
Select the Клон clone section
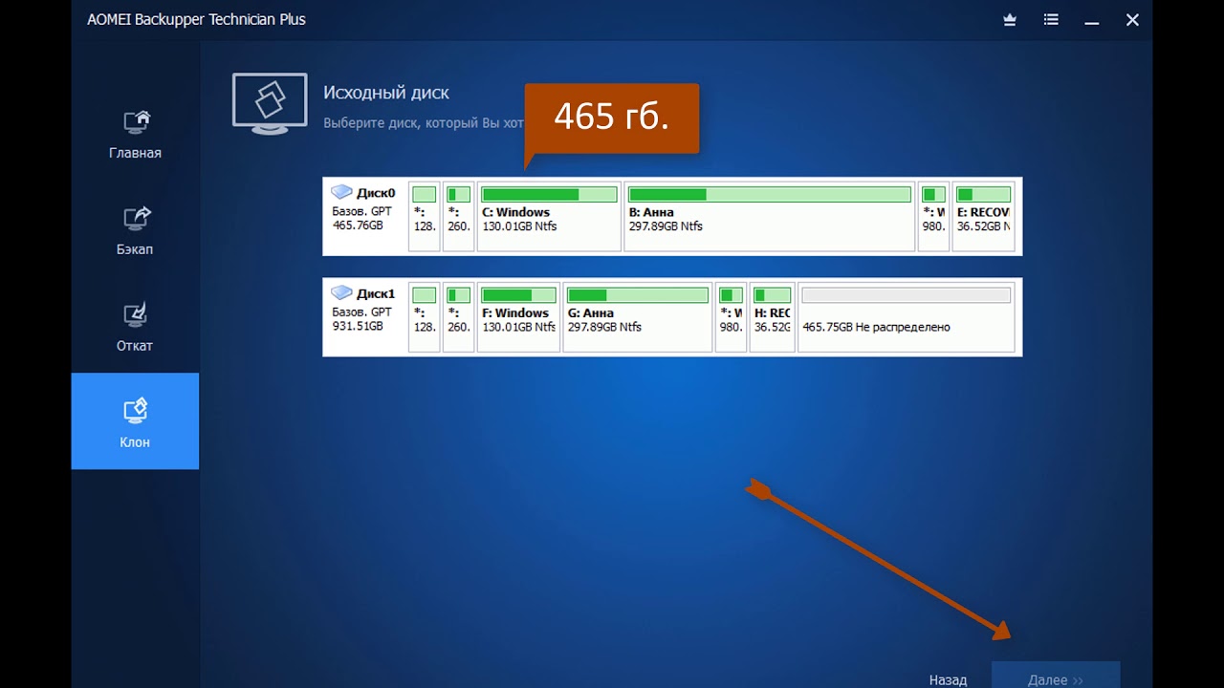click(x=135, y=421)
